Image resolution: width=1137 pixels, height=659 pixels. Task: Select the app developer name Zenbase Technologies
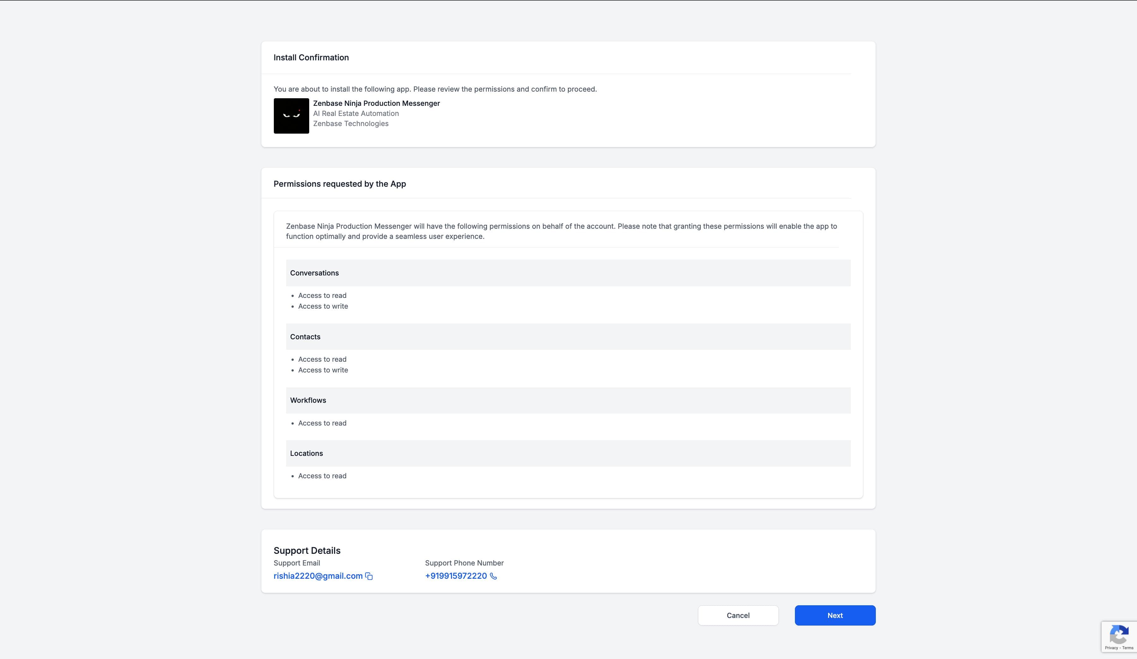point(351,123)
